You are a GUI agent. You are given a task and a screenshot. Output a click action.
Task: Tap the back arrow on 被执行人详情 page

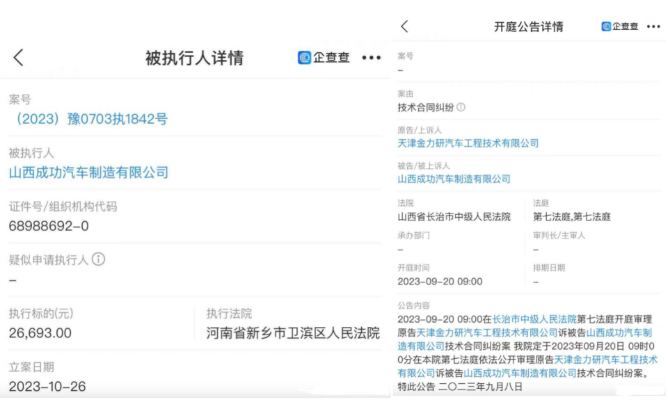[x=19, y=58]
